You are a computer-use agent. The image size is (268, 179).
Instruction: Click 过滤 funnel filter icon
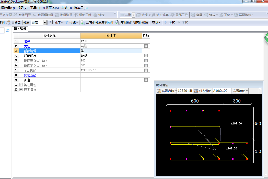(66, 22)
